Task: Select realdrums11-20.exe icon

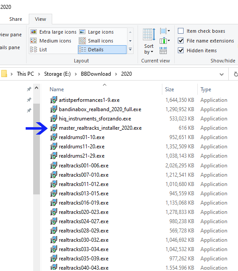Action: pos(54,146)
